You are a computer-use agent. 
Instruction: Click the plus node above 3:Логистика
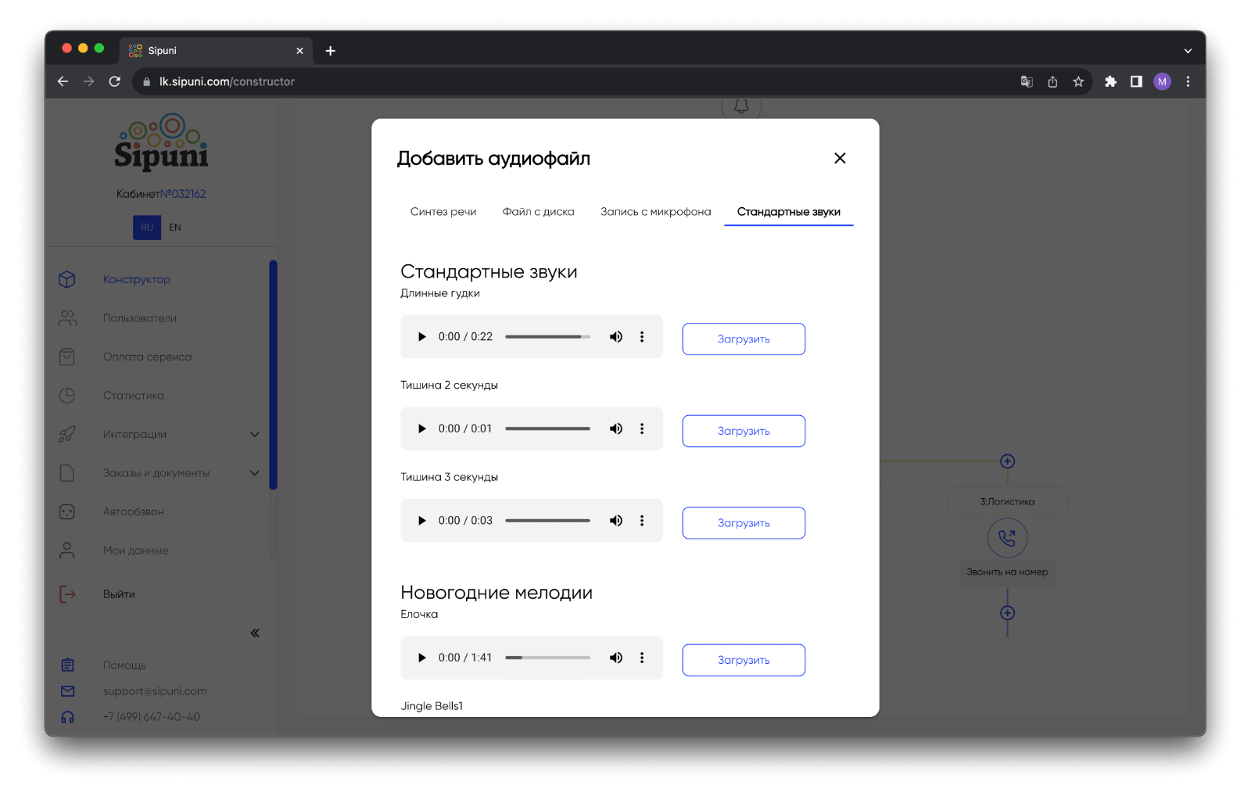(1007, 461)
